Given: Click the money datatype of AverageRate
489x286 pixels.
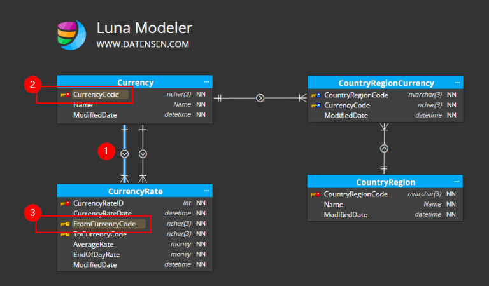Looking at the screenshot, I should pyautogui.click(x=181, y=244).
